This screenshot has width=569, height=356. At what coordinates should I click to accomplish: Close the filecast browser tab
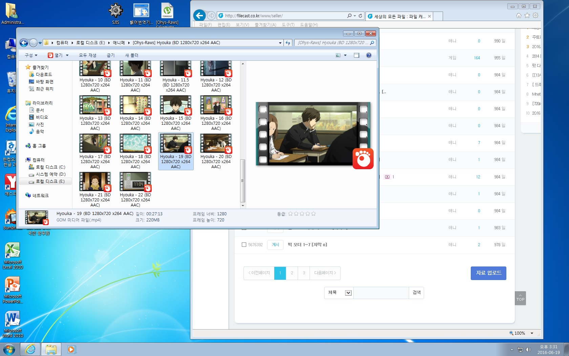pos(429,16)
